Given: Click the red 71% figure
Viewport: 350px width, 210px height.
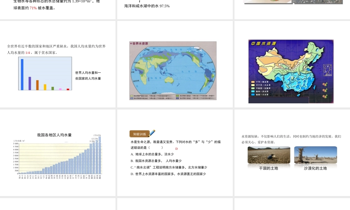Looking at the screenshot, I should pos(33,8).
